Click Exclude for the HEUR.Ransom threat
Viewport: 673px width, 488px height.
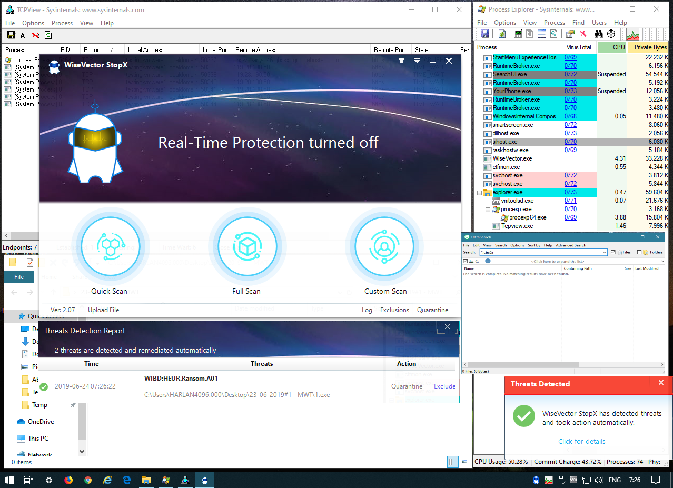[444, 386]
